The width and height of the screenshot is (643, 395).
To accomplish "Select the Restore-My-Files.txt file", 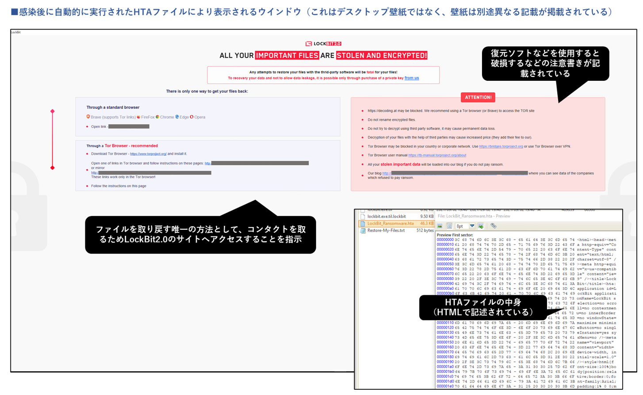I will [x=386, y=231].
